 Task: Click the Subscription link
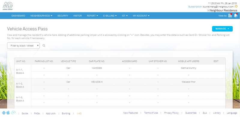point(195,7)
